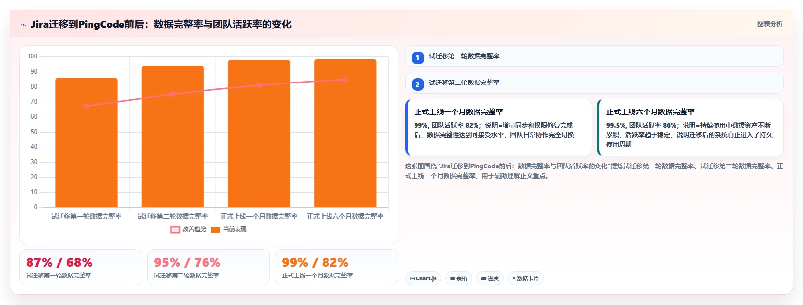Click the chart title Jira迁移到PingCode前后

pos(161,24)
